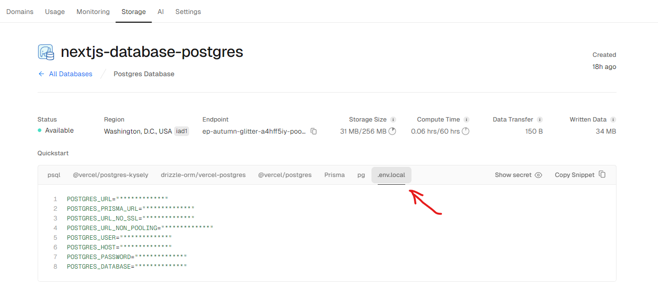Switch to the psql quickstart tab
This screenshot has width=658, height=300.
(x=54, y=175)
